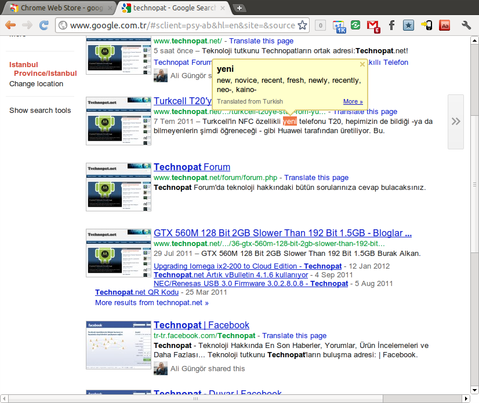This screenshot has height=403, width=479.
Task: Close the Chrome Web Store tab
Action: (110, 8)
